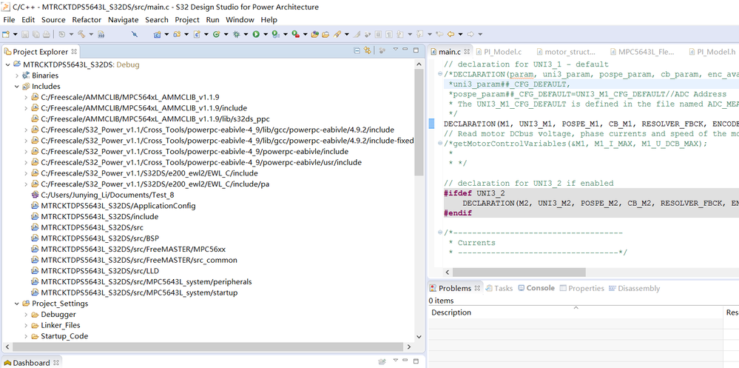The image size is (739, 368).
Task: Select the MTRCKTDPS5643L_S32DS/src/BSP include entry
Action: 97,238
